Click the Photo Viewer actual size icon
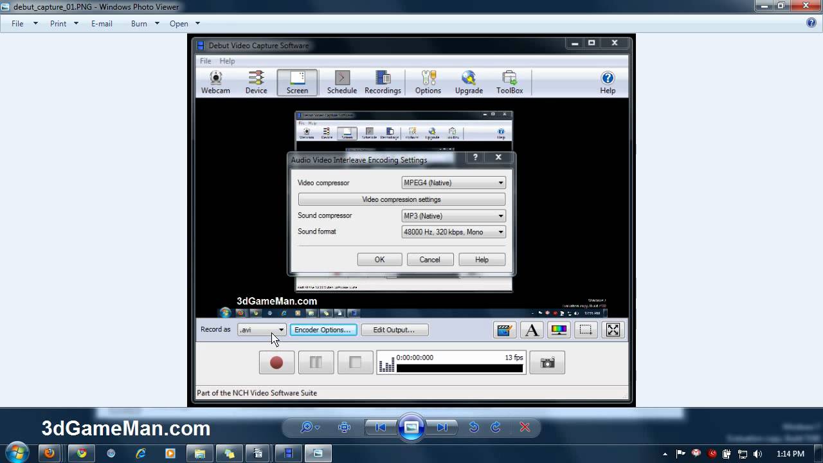 click(344, 427)
